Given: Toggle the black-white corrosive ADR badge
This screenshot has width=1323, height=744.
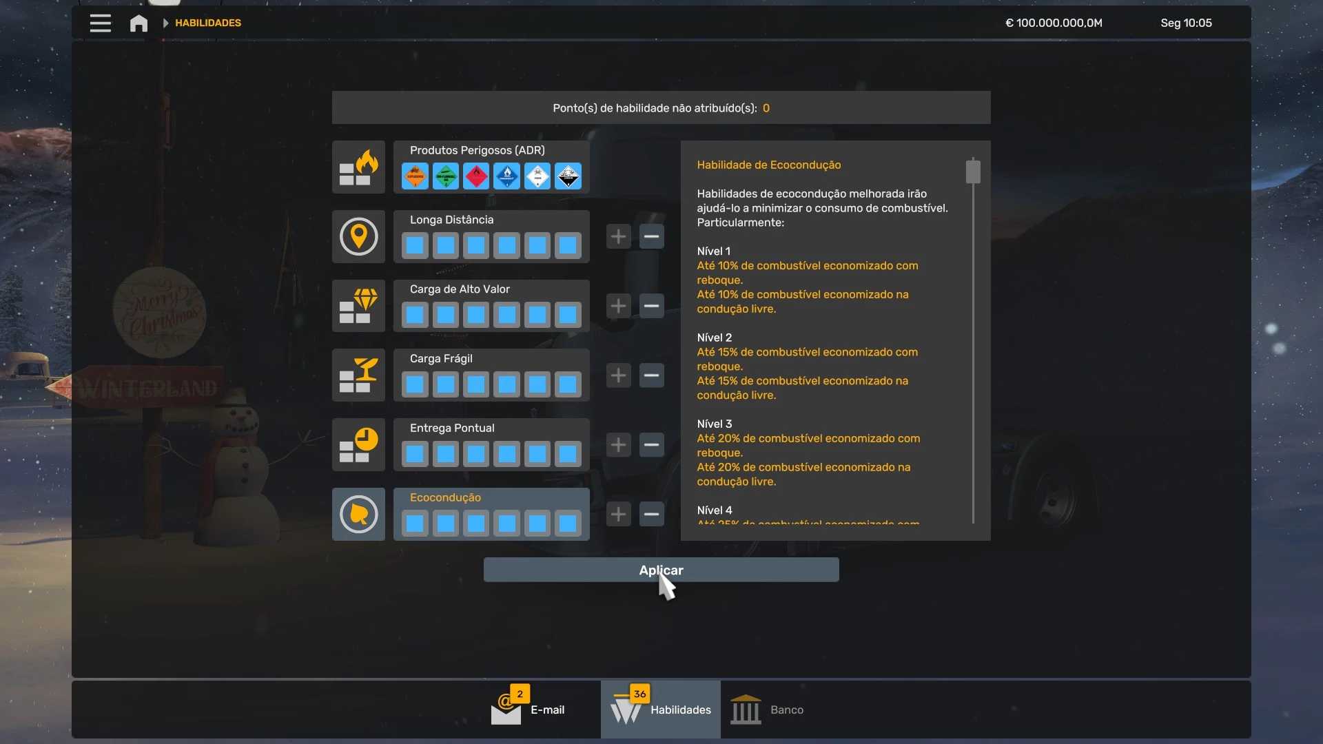Looking at the screenshot, I should point(568,176).
